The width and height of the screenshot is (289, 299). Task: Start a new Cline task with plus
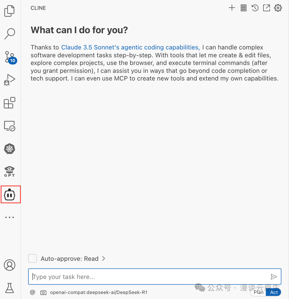coord(232,8)
